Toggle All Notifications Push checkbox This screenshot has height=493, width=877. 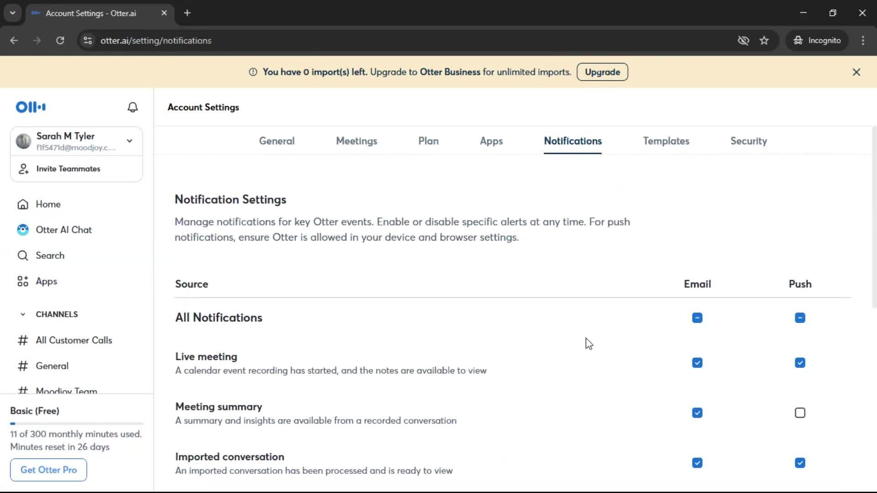(x=800, y=318)
